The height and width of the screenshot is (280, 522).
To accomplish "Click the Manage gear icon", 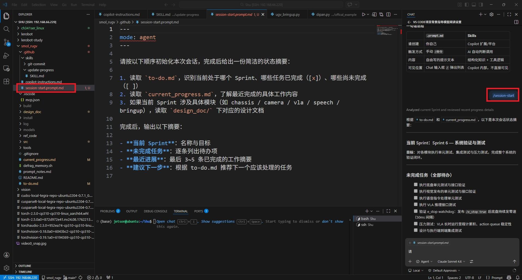I will pyautogui.click(x=6, y=268).
